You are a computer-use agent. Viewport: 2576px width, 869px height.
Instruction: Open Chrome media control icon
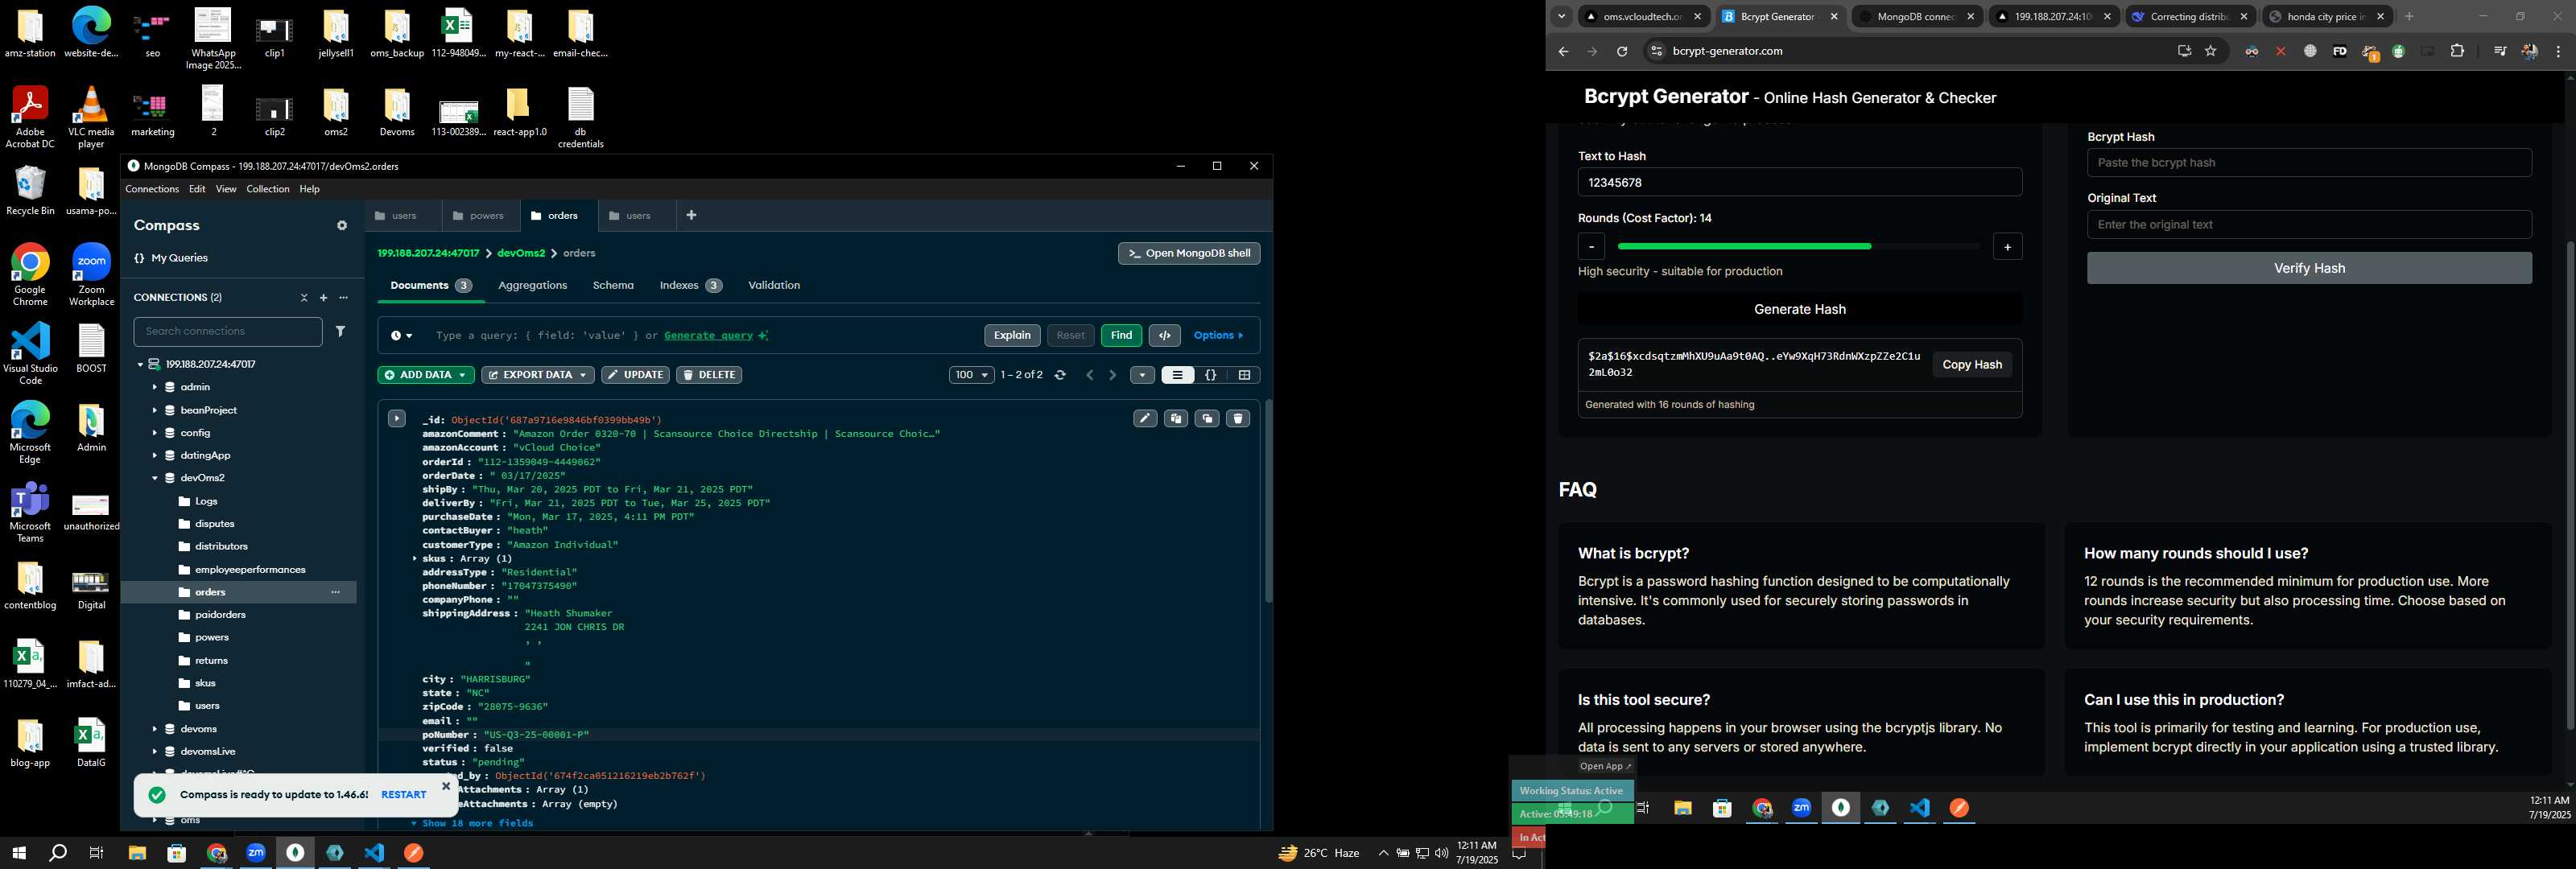tap(2499, 52)
